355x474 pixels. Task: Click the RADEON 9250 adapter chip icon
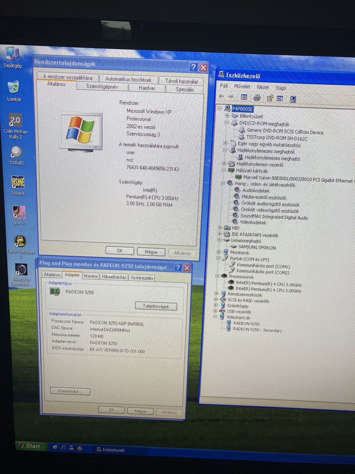coord(55,292)
